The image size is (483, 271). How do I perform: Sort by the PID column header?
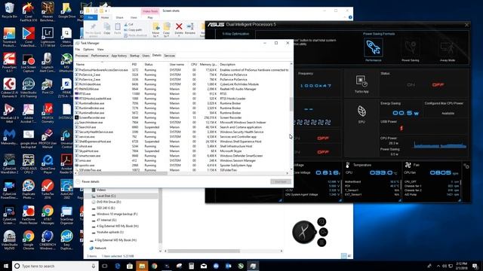pos(134,65)
